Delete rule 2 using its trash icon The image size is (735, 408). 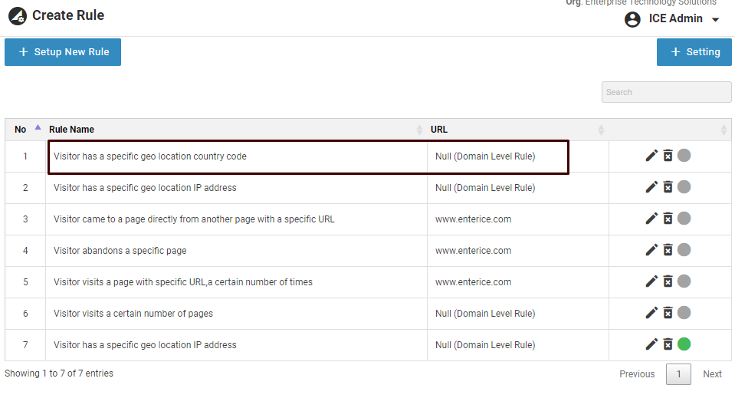point(668,187)
